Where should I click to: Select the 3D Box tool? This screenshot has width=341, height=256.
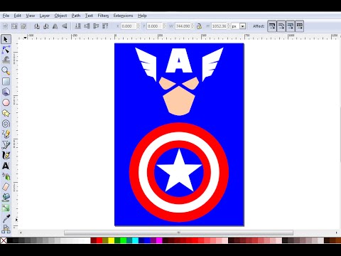click(x=6, y=92)
